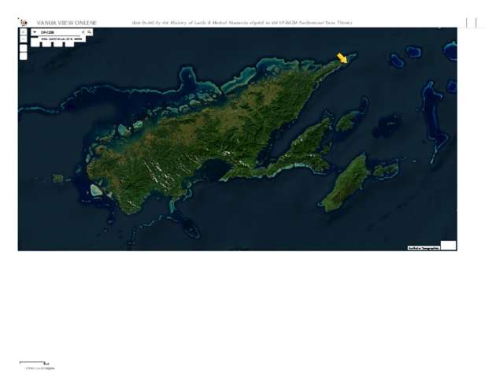Click into the map search input field
The width and height of the screenshot is (503, 389).
[59, 32]
